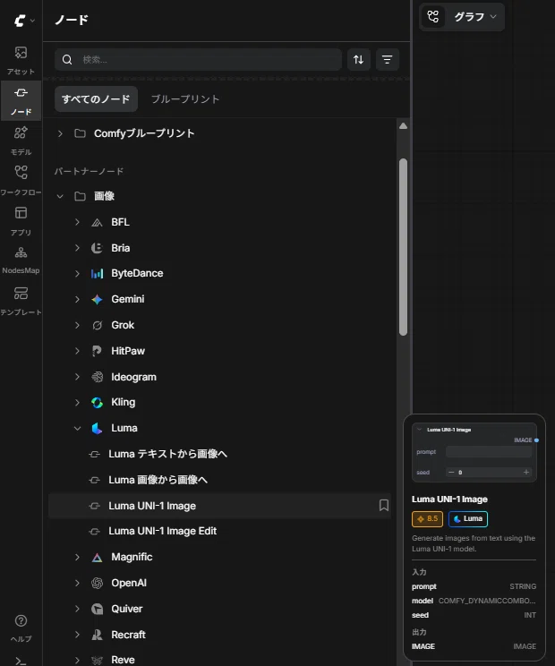Click the sort order arrows button
Image resolution: width=555 pixels, height=666 pixels.
[358, 59]
